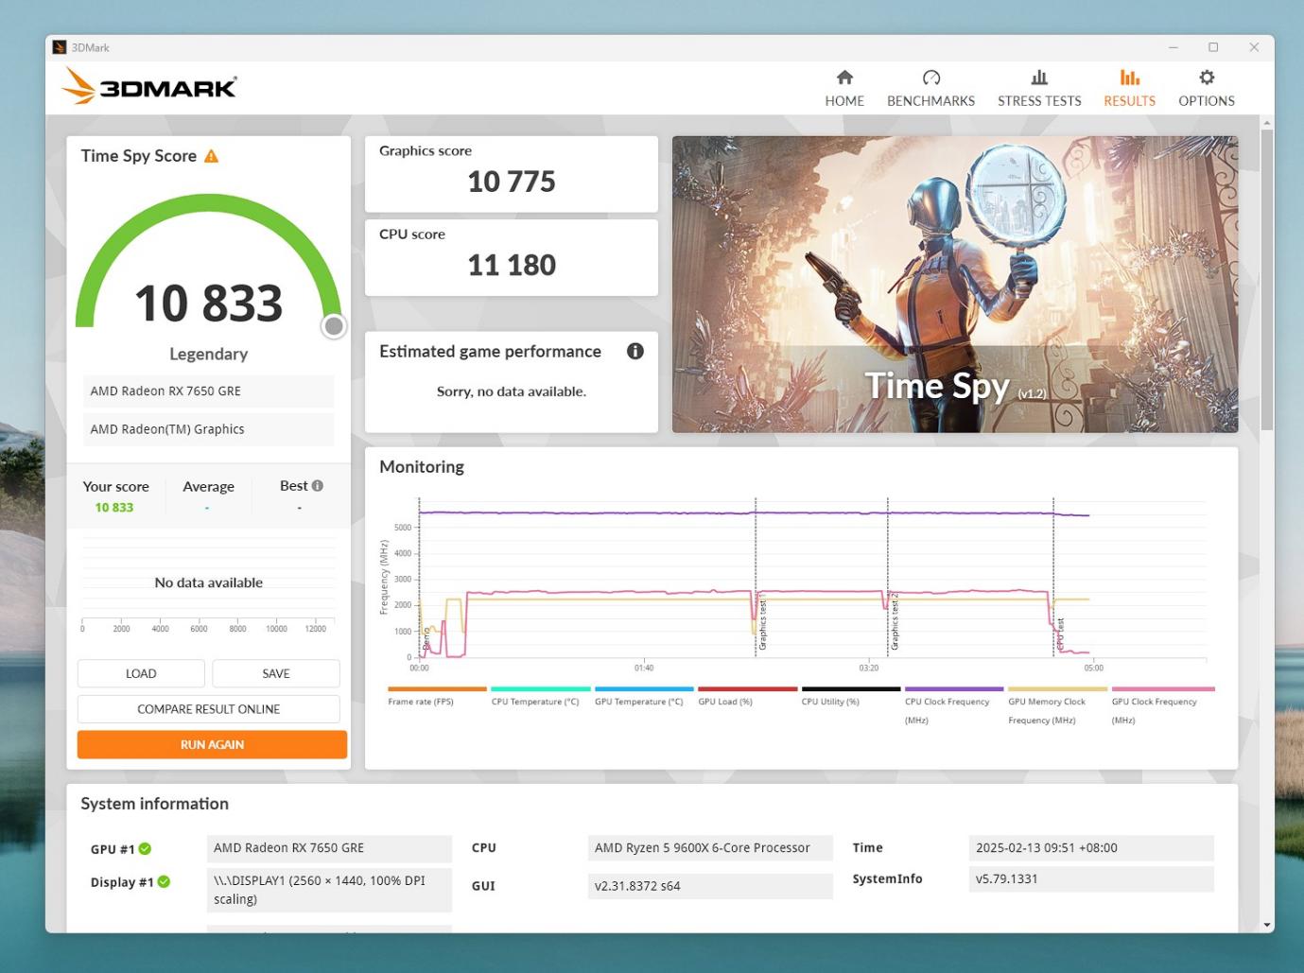Open the OPTIONS tab

pyautogui.click(x=1206, y=88)
